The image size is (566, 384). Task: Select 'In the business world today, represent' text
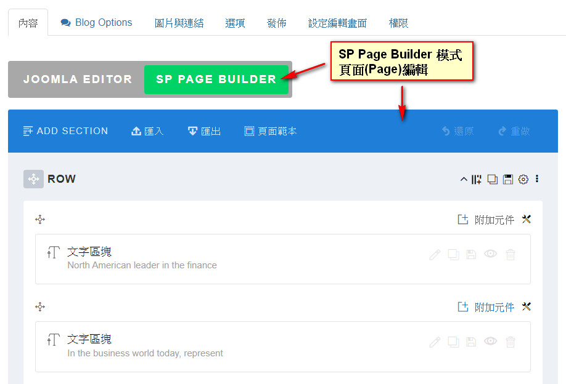pyautogui.click(x=145, y=353)
